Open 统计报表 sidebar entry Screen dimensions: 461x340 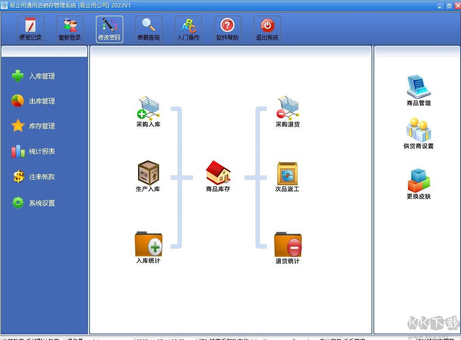pos(33,152)
